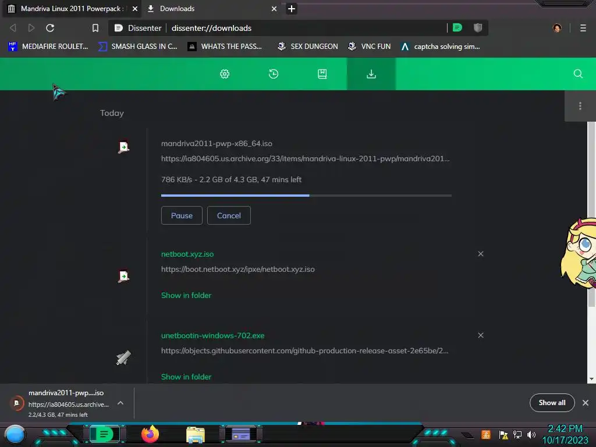Open the SMASH GLASS IN C... bookmark

click(137, 47)
